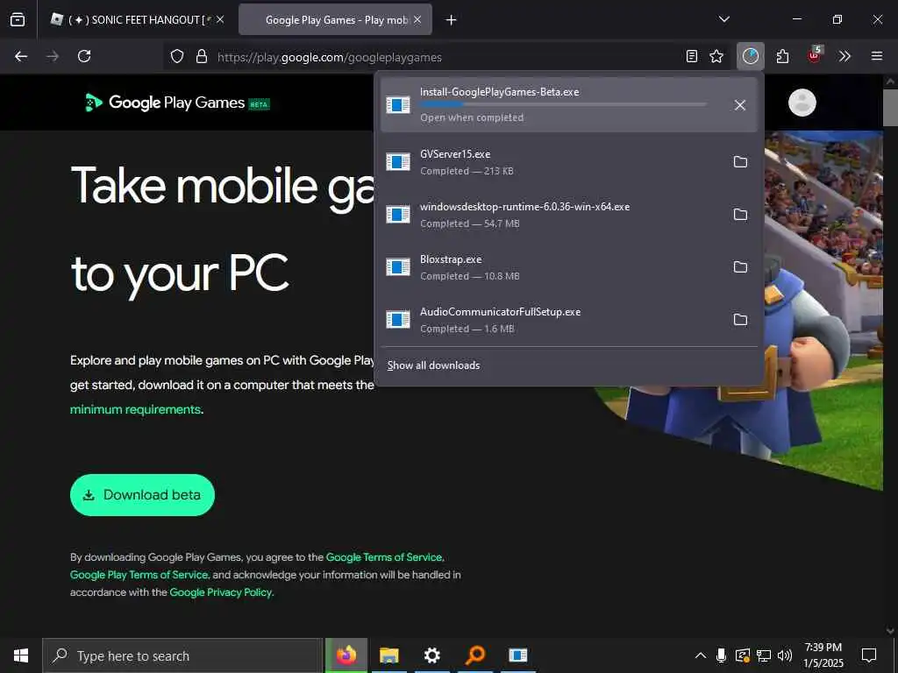Show windowsdesktop-runtime exe in folder

(740, 215)
